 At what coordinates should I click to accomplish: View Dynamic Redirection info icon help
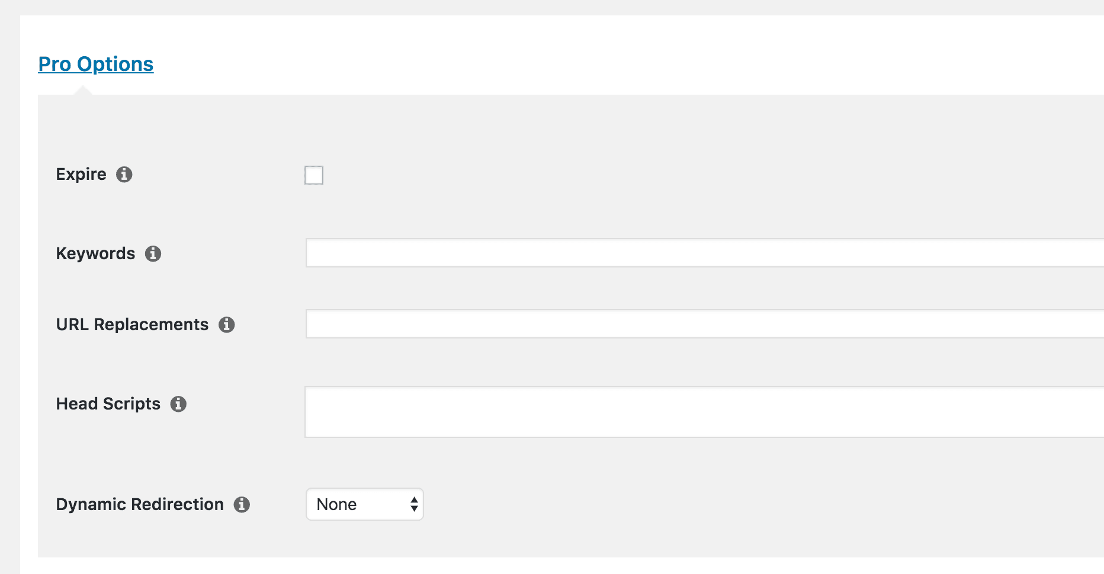(242, 505)
